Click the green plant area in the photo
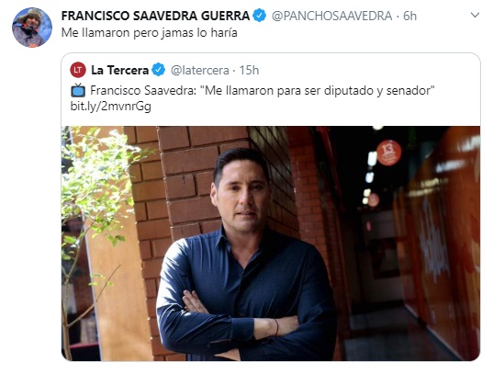The width and height of the screenshot is (493, 374). (x=95, y=179)
